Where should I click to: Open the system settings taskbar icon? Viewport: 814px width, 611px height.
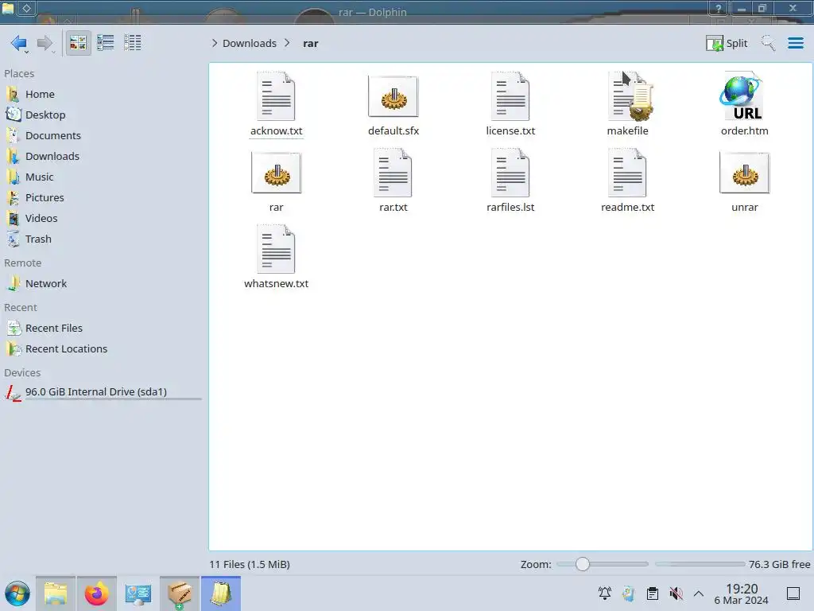point(138,593)
